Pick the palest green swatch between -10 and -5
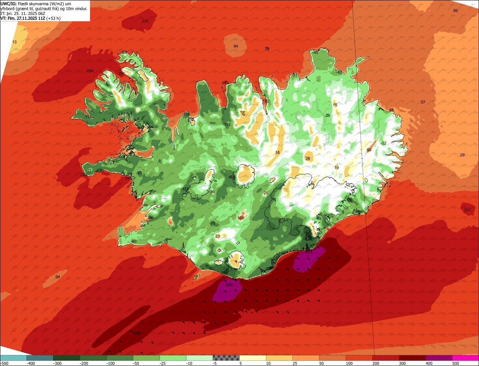The width and height of the screenshot is (479, 366). 199,358
